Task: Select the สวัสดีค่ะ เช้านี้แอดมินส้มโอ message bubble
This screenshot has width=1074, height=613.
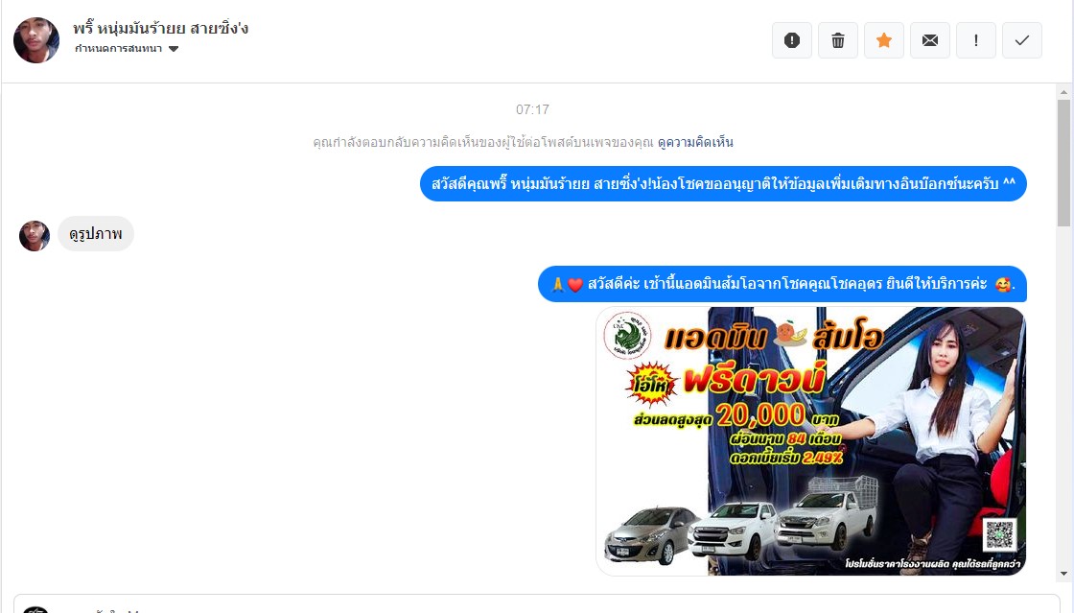Action: 782,284
